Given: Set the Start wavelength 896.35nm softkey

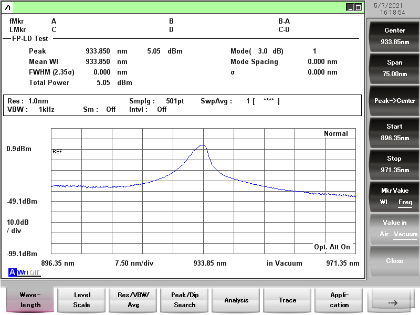Looking at the screenshot, I should 394,132.
